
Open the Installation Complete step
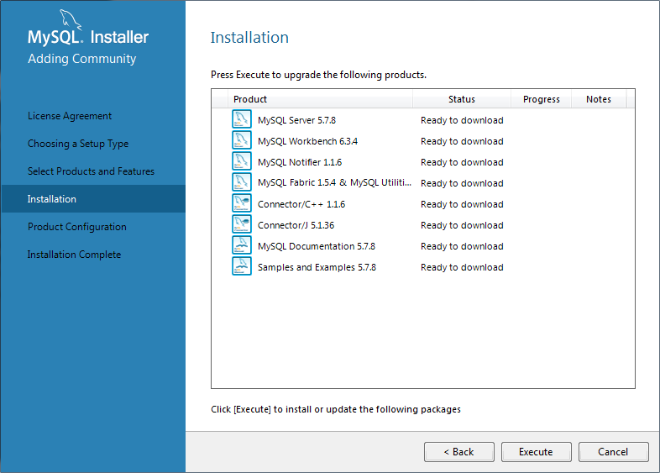[x=74, y=255]
